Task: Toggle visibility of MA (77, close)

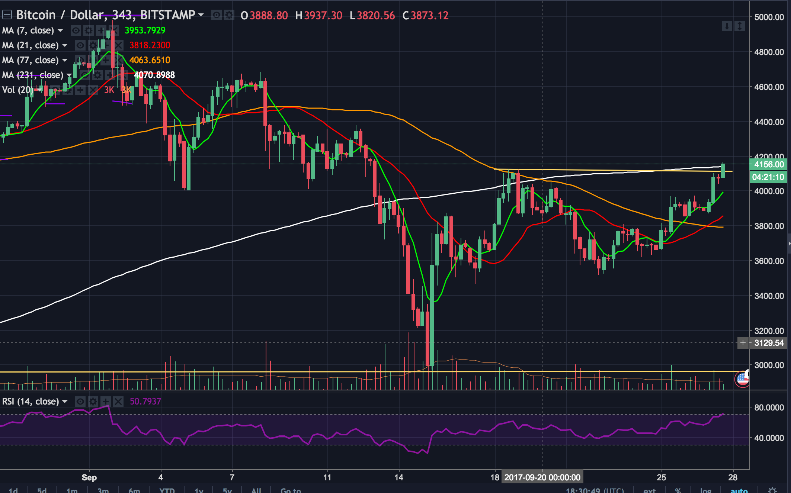Action: pyautogui.click(x=80, y=60)
